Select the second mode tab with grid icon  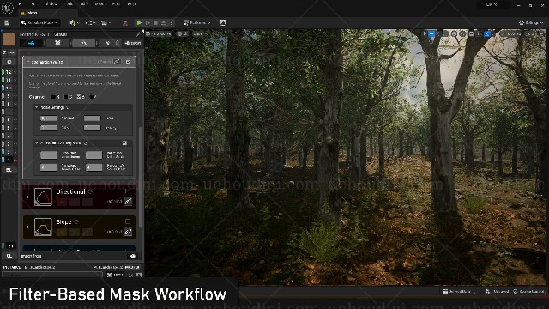(57, 43)
